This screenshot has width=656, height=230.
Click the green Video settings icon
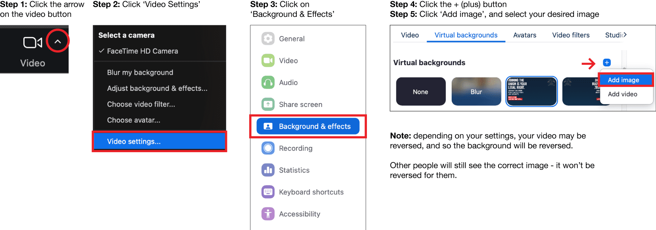tap(268, 61)
